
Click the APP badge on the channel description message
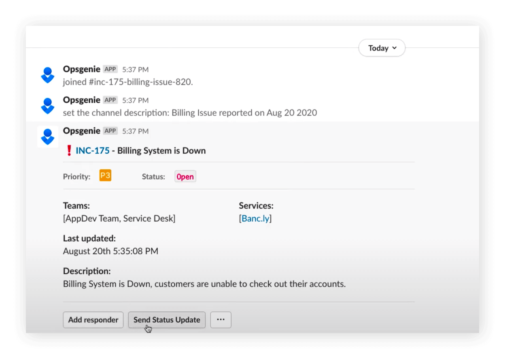[x=110, y=100]
